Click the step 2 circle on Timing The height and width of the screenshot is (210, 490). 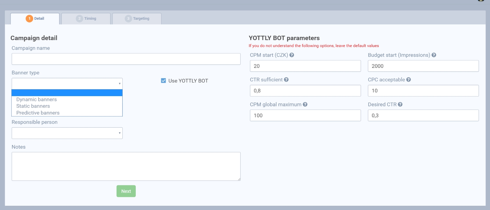pos(80,19)
